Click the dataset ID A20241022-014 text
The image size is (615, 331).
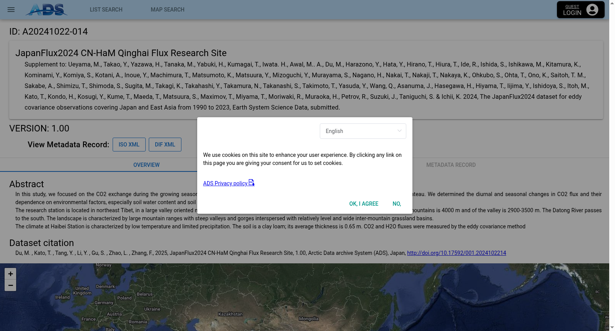(x=48, y=32)
